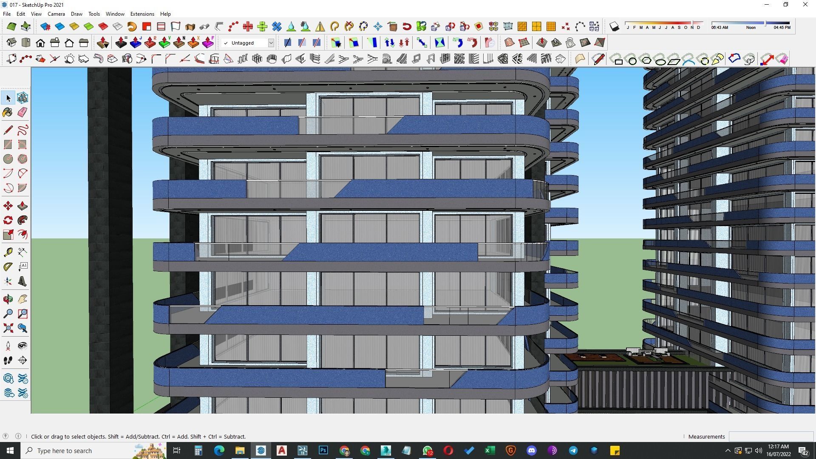
Task: Activate the Scale tool
Action: 8,235
